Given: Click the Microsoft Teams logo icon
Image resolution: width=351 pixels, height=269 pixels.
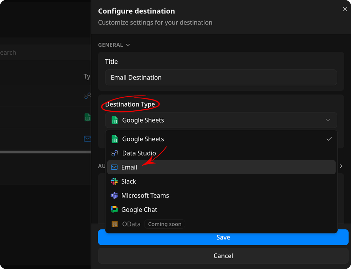Looking at the screenshot, I should coord(114,195).
